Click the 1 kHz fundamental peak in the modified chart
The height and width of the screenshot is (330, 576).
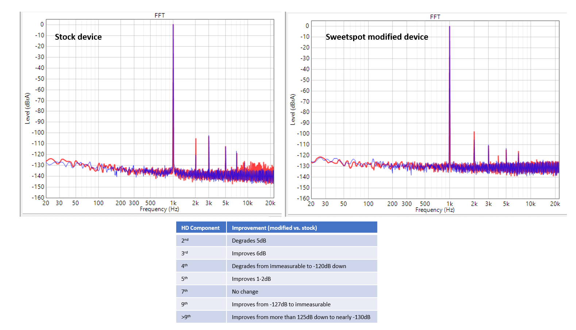(449, 95)
